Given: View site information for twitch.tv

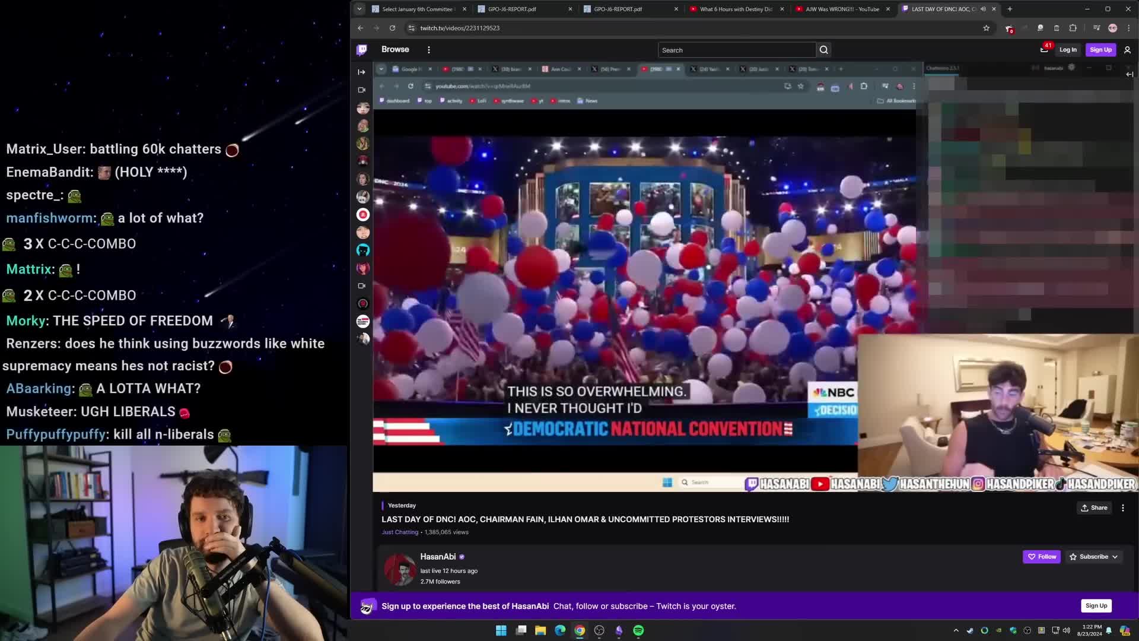Looking at the screenshot, I should [x=412, y=28].
